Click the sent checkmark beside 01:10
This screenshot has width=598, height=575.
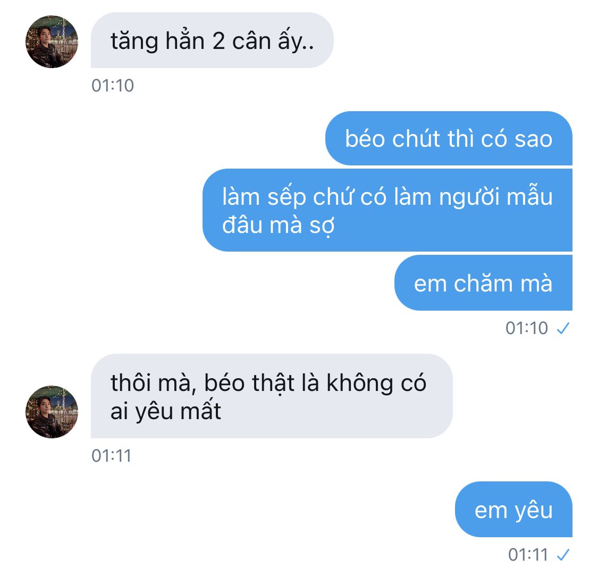pos(563,328)
